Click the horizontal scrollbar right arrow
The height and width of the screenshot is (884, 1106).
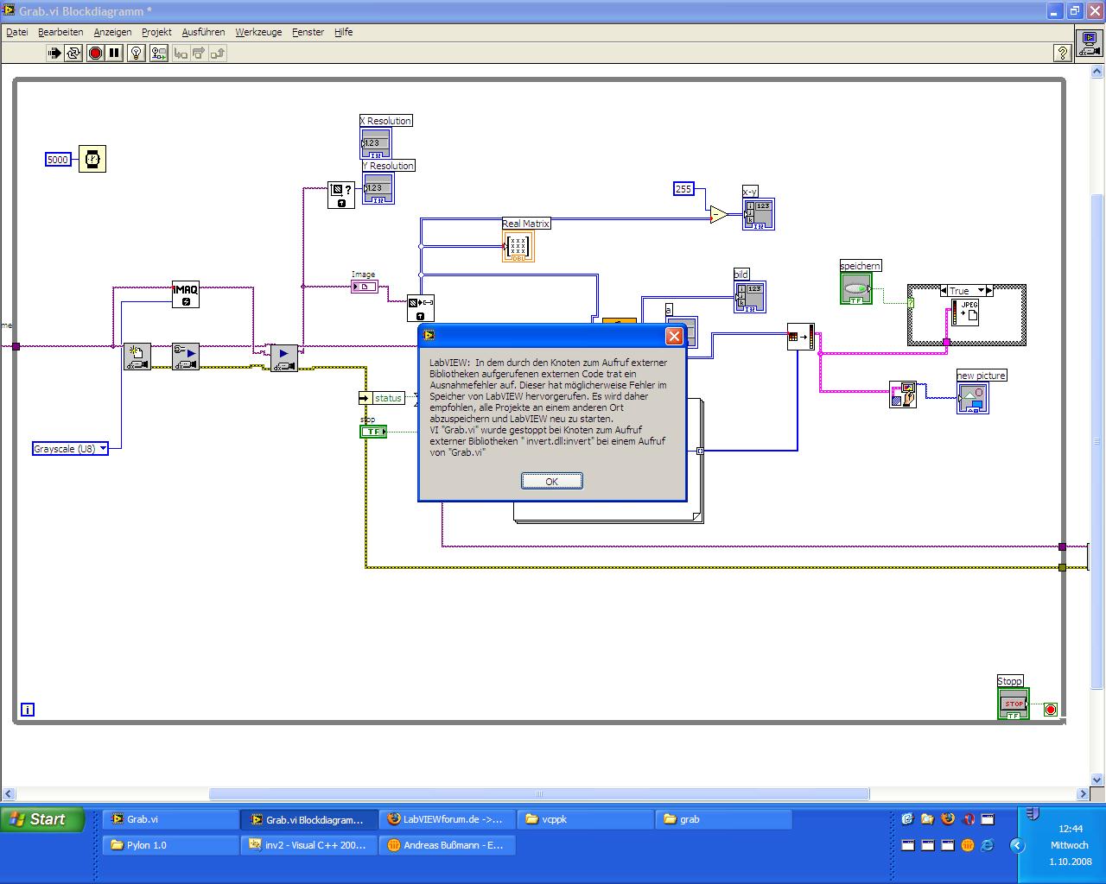1084,793
